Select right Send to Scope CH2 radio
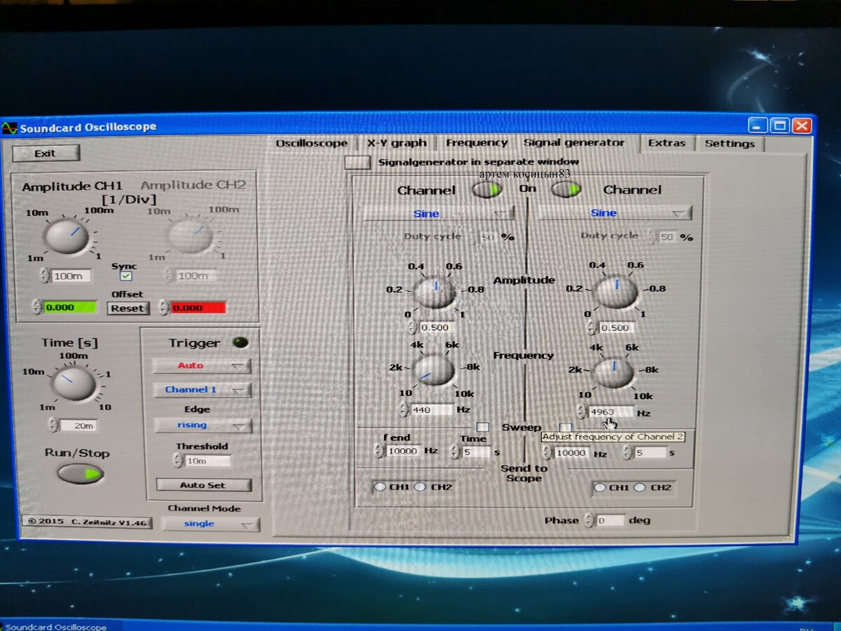This screenshot has height=631, width=841. pyautogui.click(x=640, y=487)
